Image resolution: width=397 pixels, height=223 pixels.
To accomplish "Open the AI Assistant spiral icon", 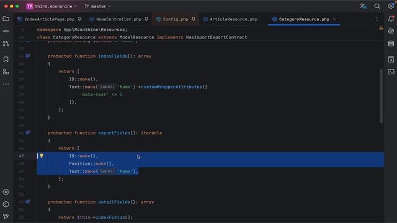I will (x=391, y=31).
